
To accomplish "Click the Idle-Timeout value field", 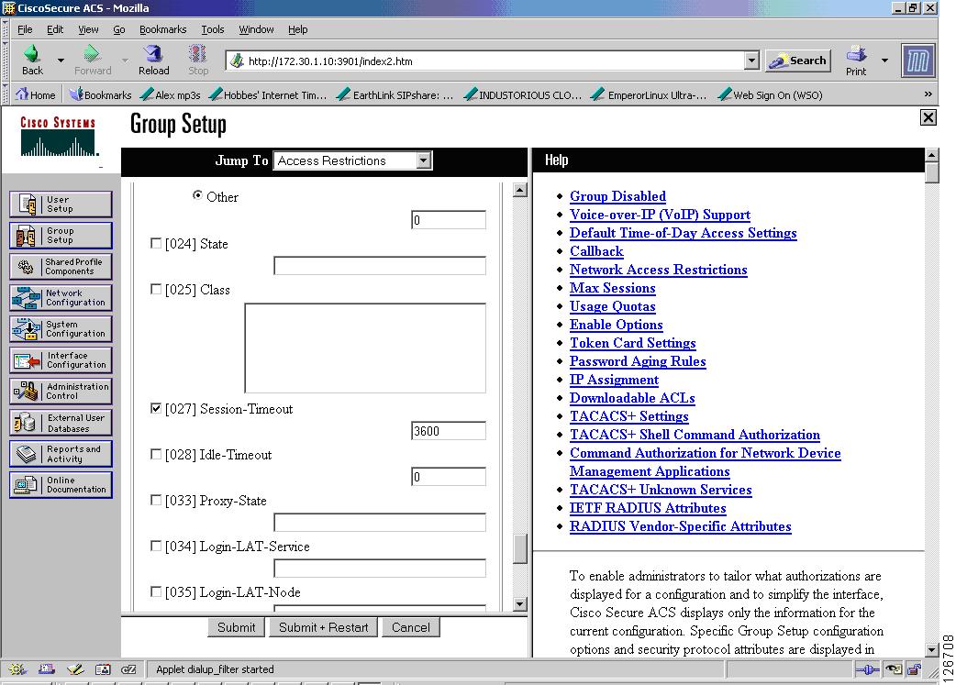I will click(449, 477).
